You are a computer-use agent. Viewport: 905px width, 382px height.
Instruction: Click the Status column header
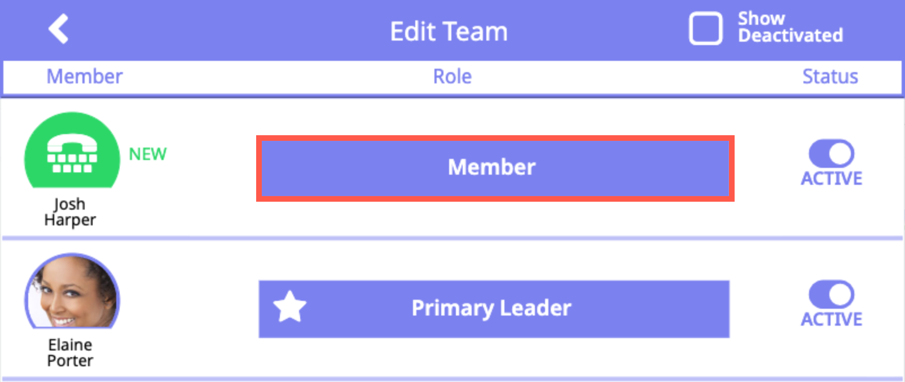click(x=830, y=77)
